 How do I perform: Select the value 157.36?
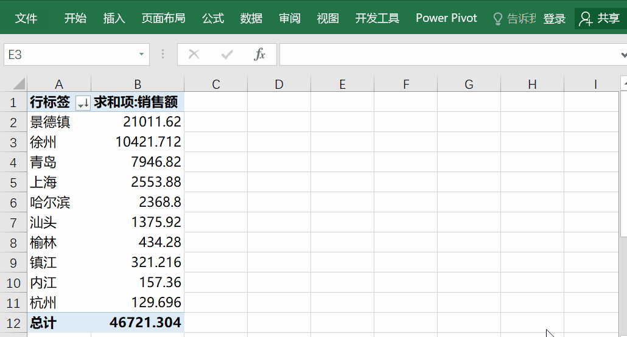click(x=138, y=283)
